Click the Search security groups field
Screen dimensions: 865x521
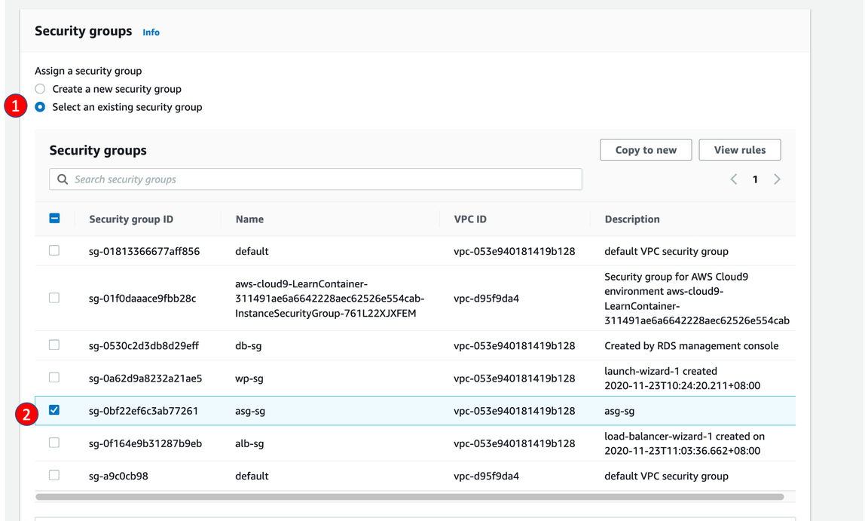tap(324, 179)
